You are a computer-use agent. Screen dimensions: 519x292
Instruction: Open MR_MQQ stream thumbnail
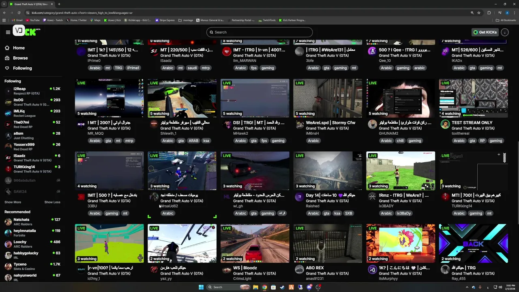109,98
